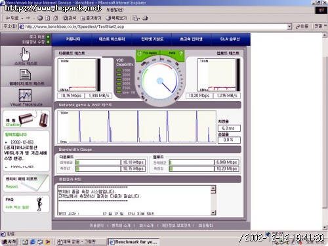Open the FAQ banner
The height and width of the screenshot is (246, 328).
26,203
